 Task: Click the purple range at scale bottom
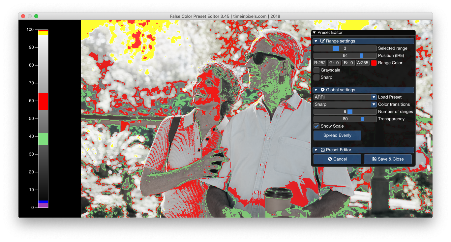tap(43, 205)
